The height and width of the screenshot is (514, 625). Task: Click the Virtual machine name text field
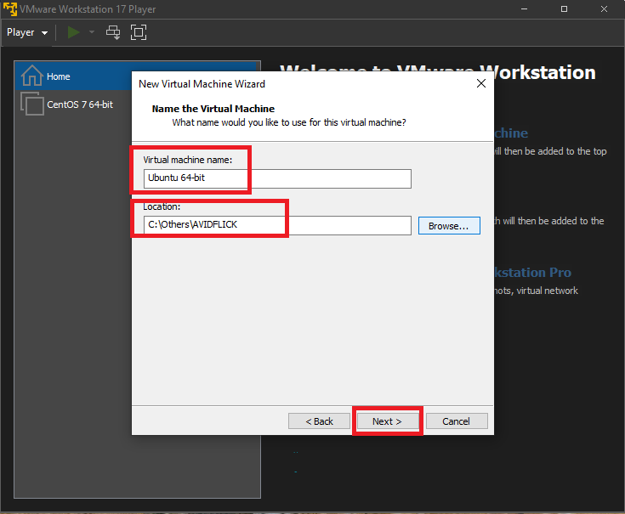(277, 178)
